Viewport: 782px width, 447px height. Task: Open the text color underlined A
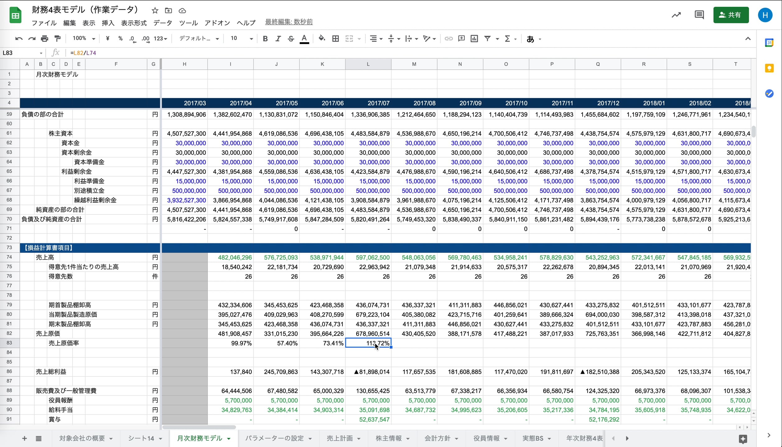tap(304, 38)
